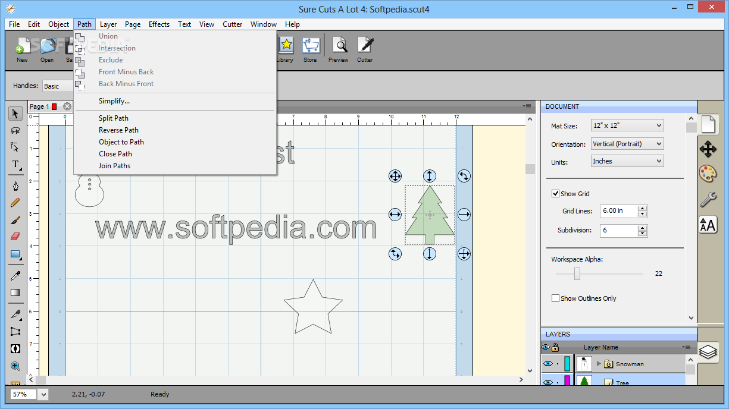The image size is (729, 409).
Task: Select the Pen draw tool
Action: click(x=15, y=186)
